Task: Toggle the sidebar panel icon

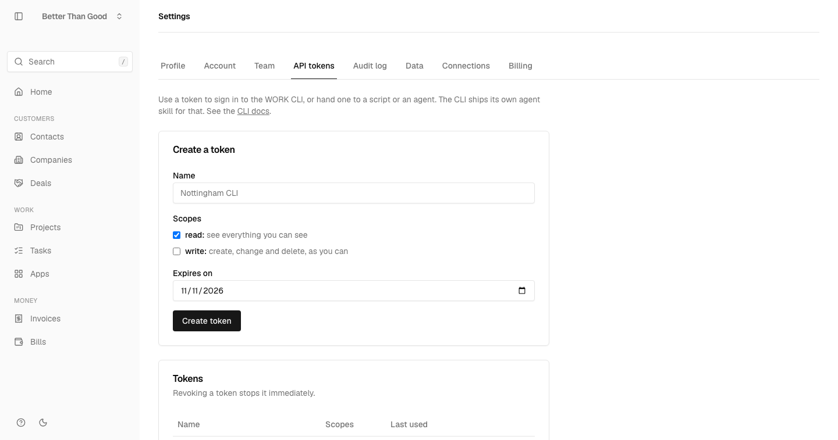Action: [x=19, y=16]
